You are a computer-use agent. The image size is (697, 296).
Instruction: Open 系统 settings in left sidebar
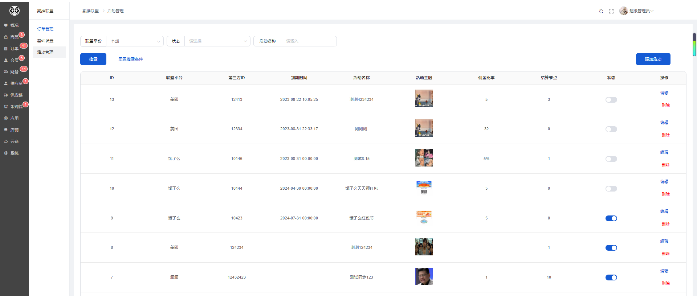point(14,153)
